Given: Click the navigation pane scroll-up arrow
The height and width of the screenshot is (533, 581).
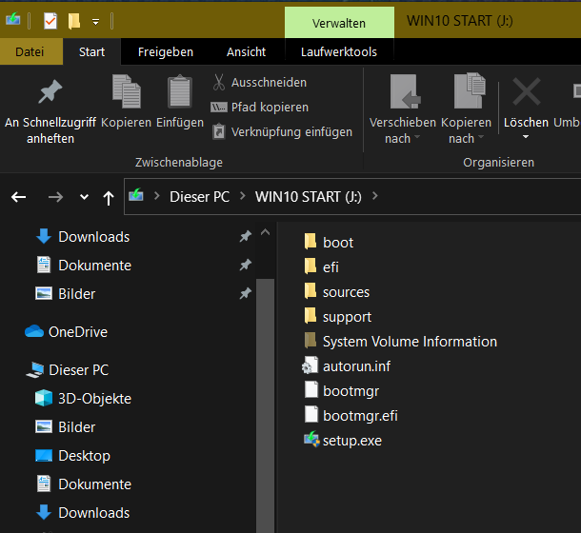Looking at the screenshot, I should coord(266,232).
